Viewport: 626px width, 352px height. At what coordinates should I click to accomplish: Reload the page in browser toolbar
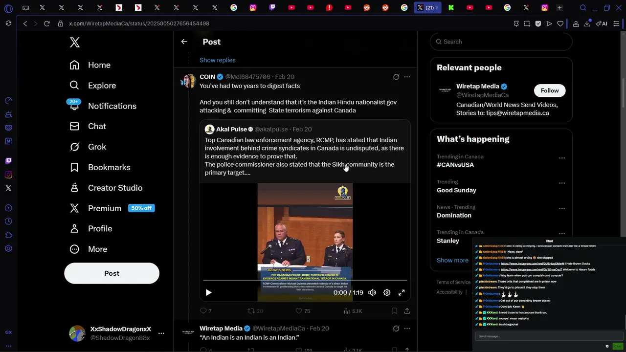pyautogui.click(x=47, y=23)
